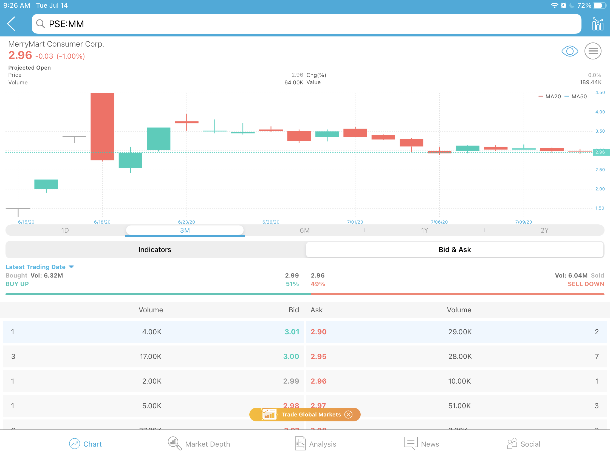Tap ask volume 10.00K
Image resolution: width=610 pixels, height=457 pixels.
459,381
